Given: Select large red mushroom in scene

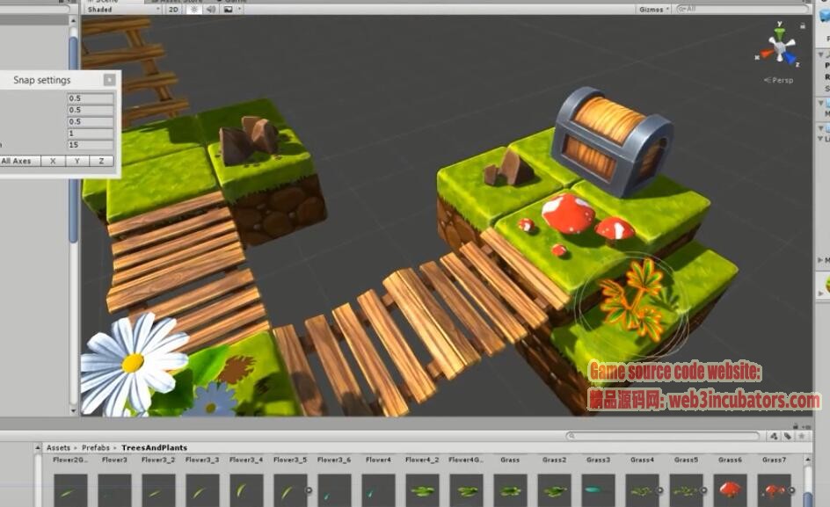Looking at the screenshot, I should pyautogui.click(x=569, y=213).
